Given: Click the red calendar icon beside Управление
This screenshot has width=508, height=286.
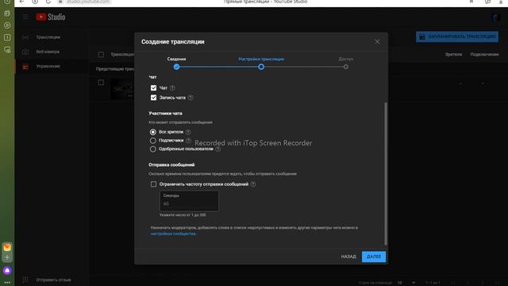Looking at the screenshot, I should [25, 67].
